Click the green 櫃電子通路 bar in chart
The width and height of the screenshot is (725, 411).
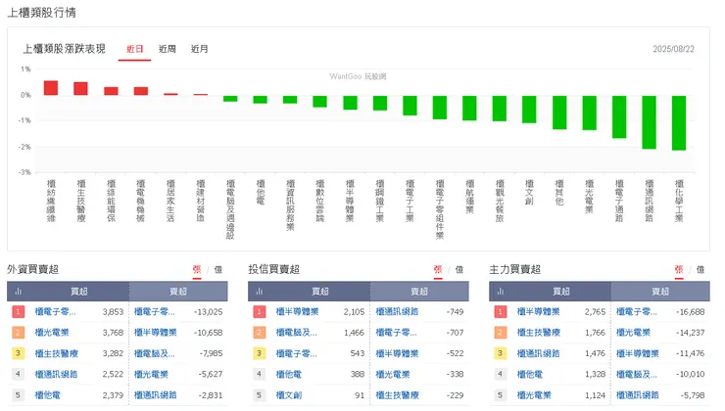(x=619, y=116)
